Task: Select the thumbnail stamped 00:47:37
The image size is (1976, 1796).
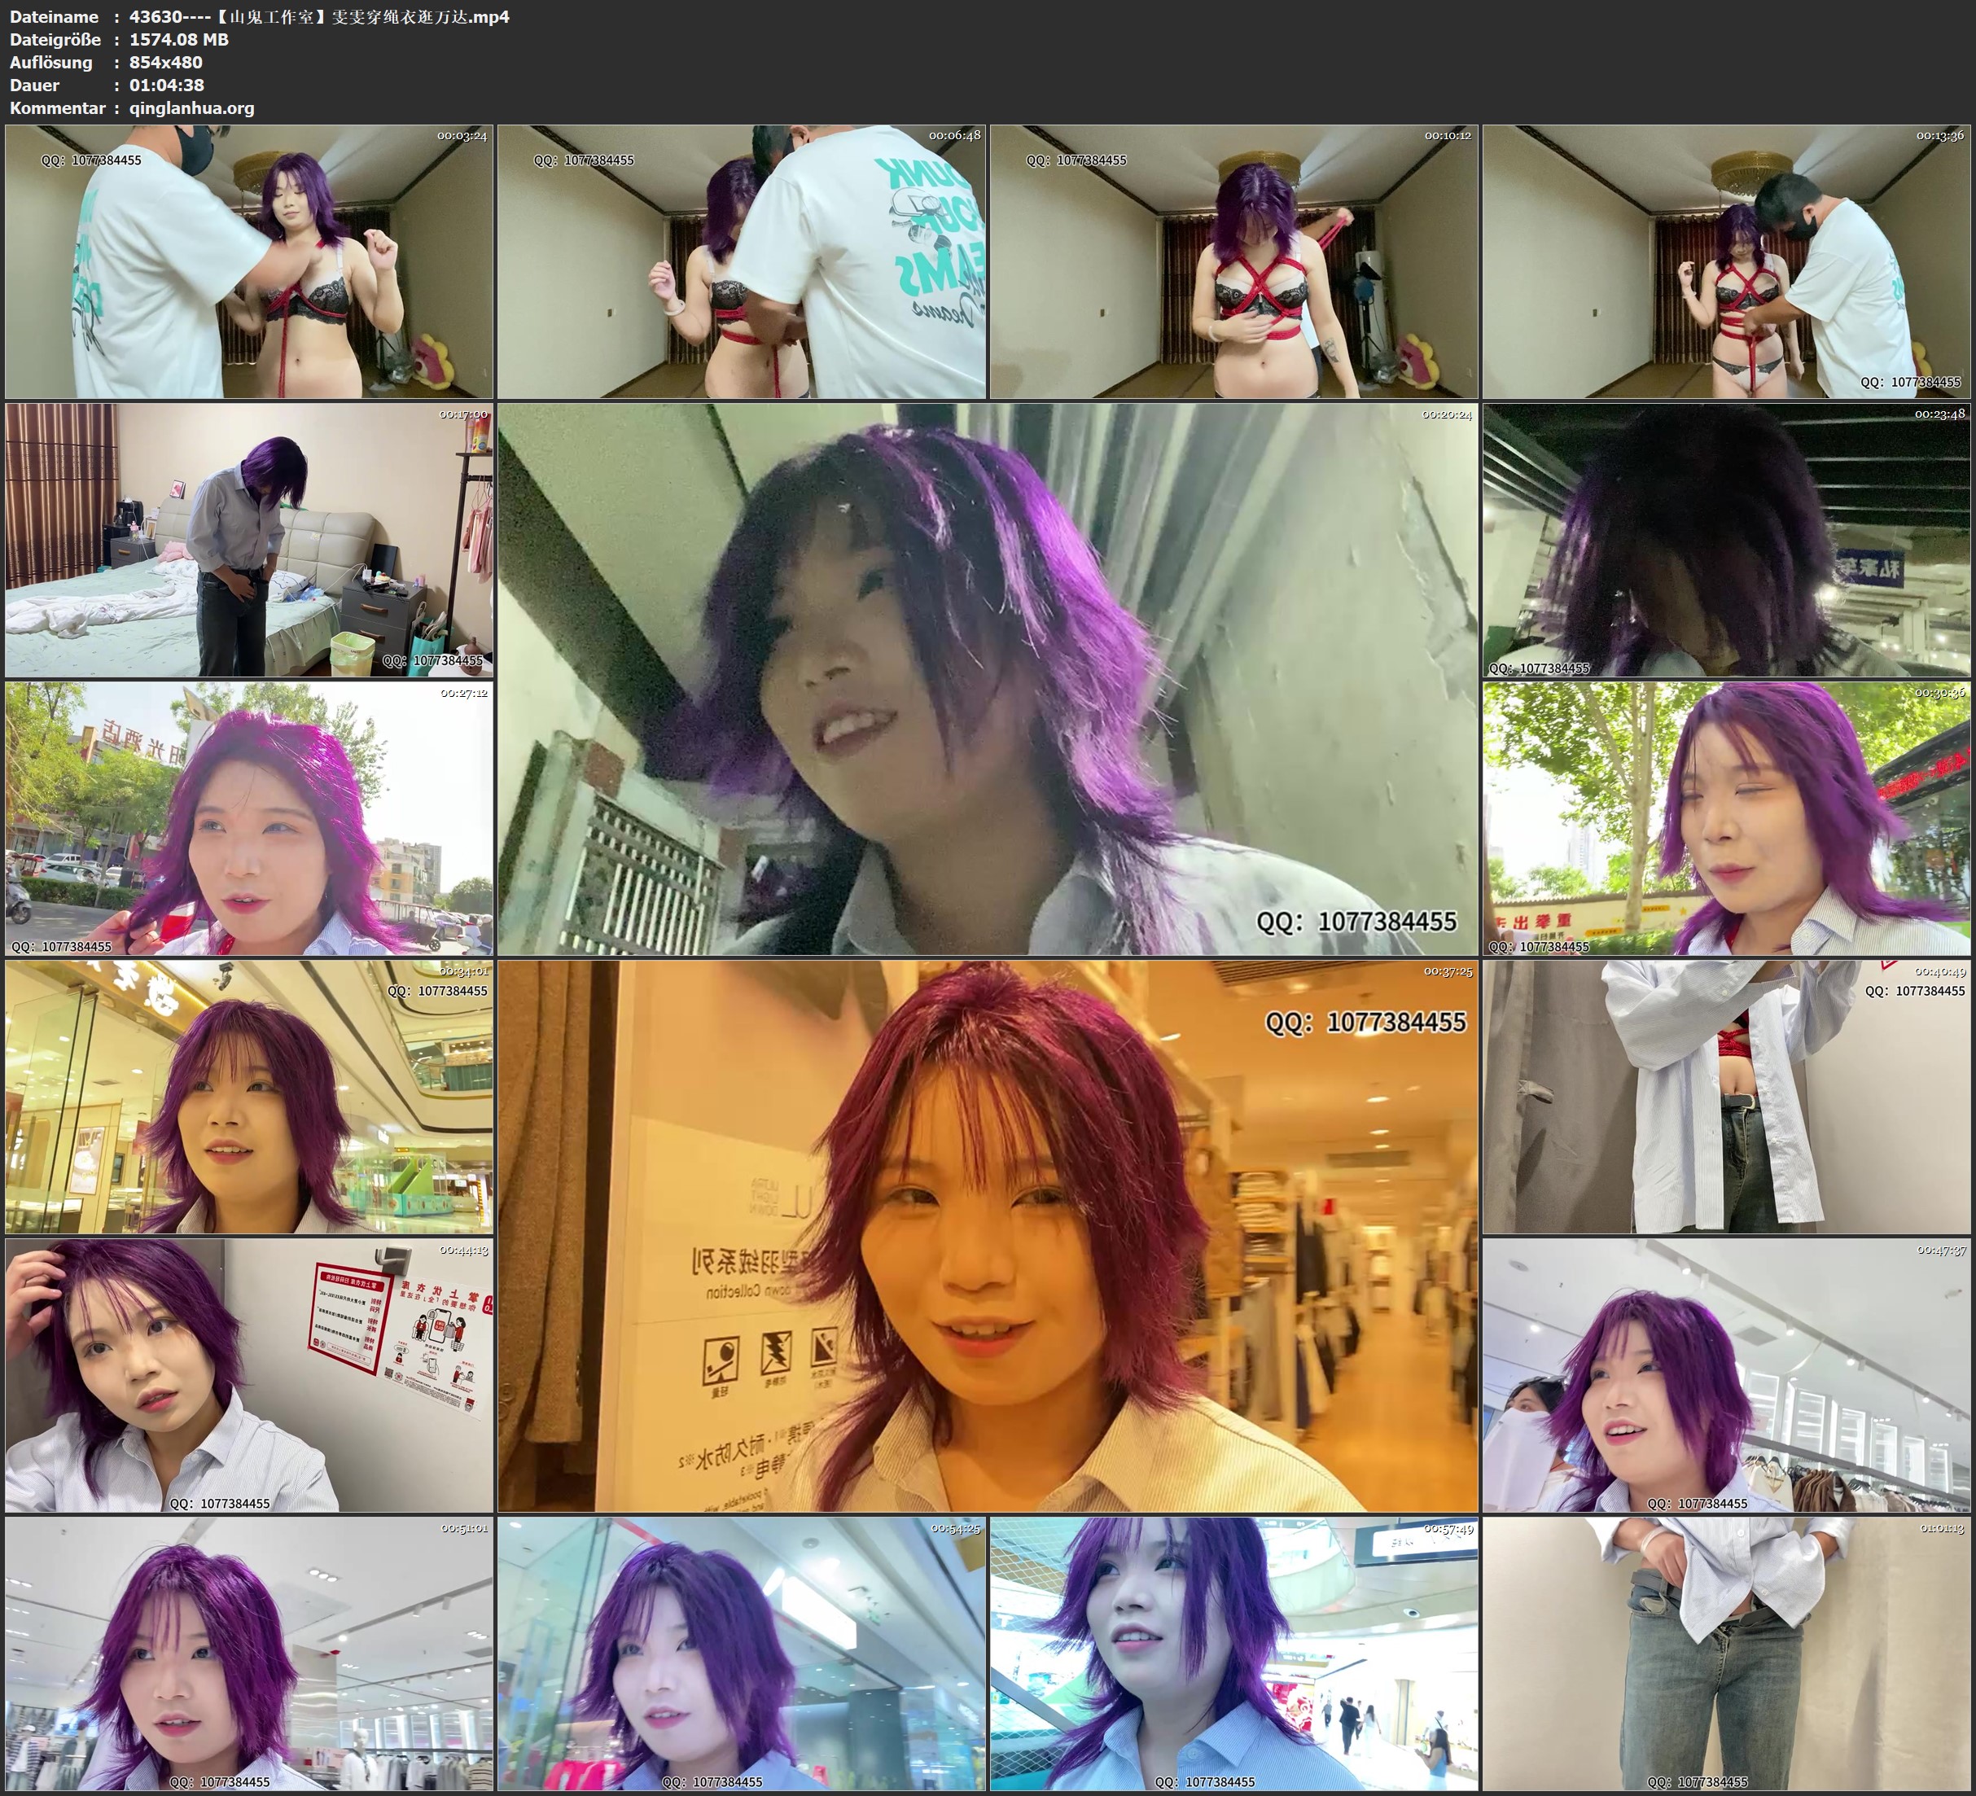Action: 1726,1374
